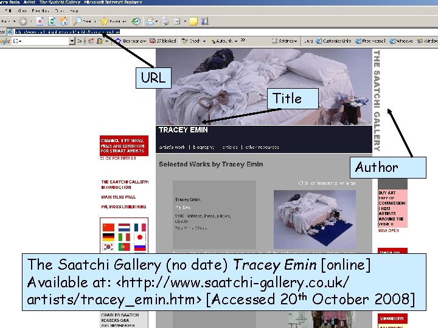438x328 pixels.
Task: Open the artist's work tab
Action: 172,147
